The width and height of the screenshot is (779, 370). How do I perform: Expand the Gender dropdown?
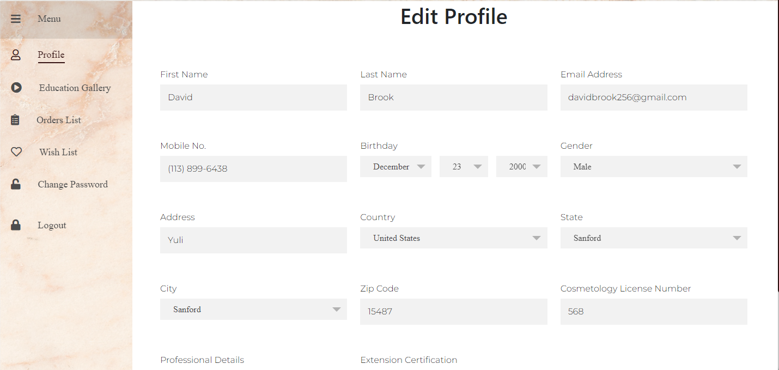653,167
